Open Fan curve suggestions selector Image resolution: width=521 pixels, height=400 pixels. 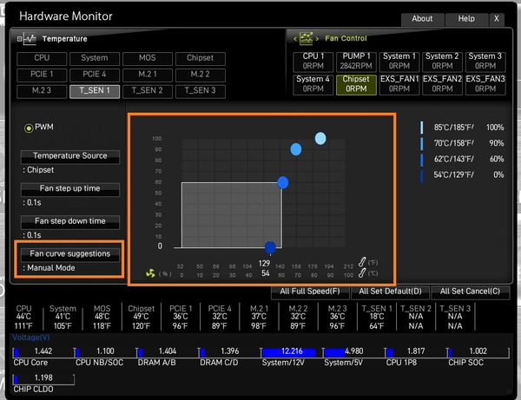click(70, 254)
